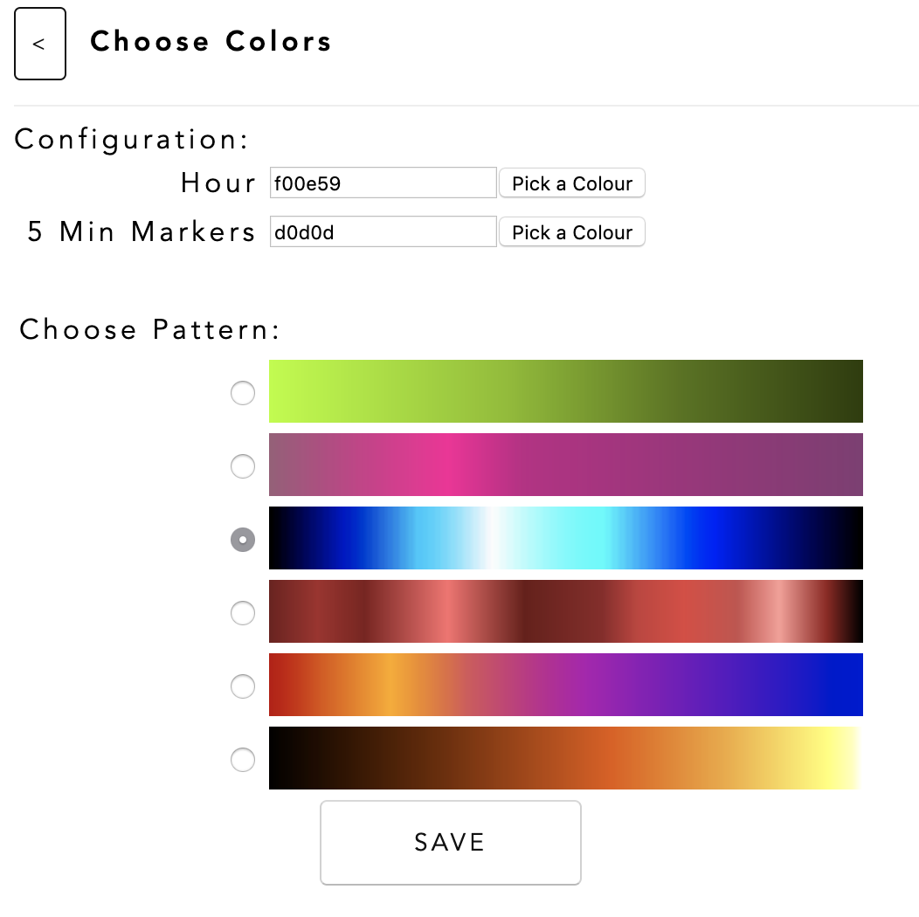Select the lime green gradient radio button
This screenshot has height=917, width=919.
tap(243, 393)
